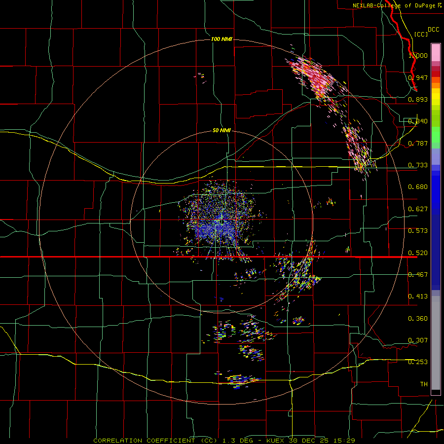The width and height of the screenshot is (444, 444).
Task: Select the 0.520 legend value
Action: click(418, 253)
